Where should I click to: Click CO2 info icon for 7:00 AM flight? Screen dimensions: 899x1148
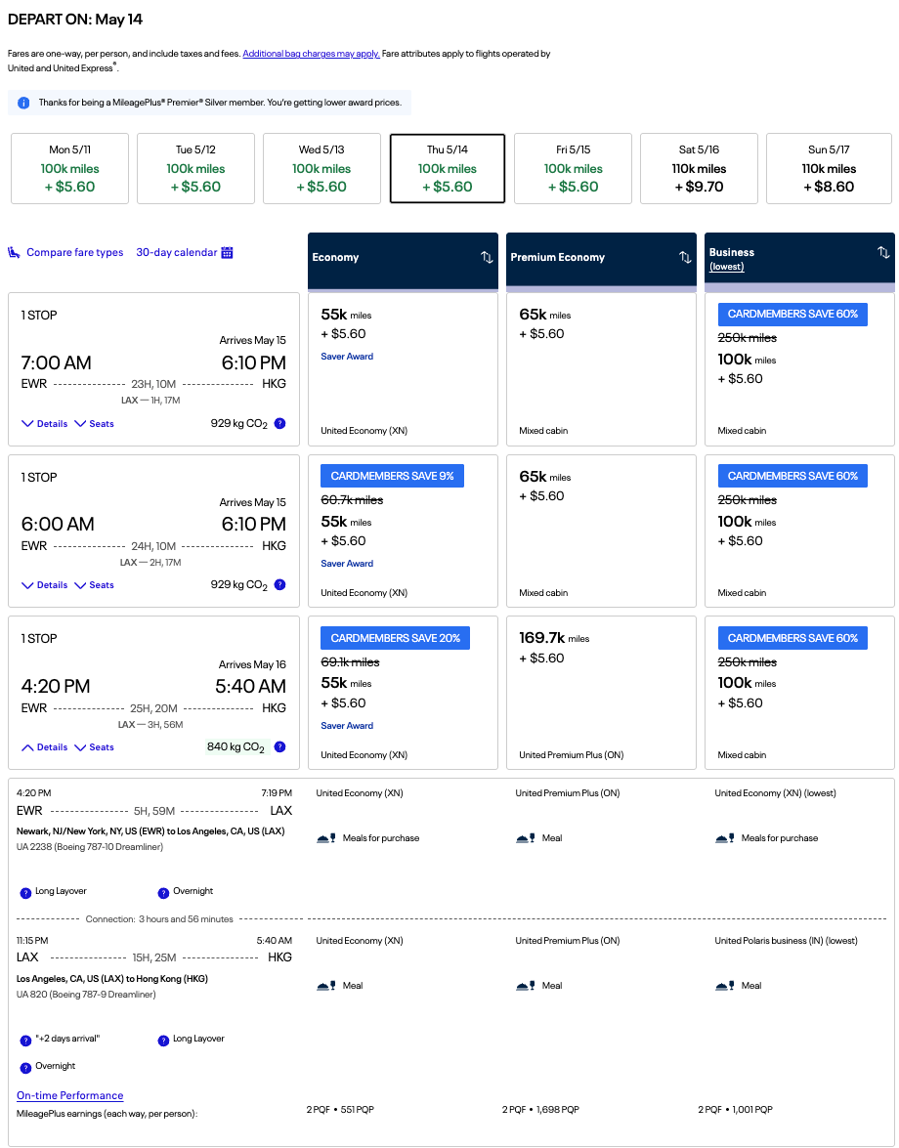[x=280, y=423]
